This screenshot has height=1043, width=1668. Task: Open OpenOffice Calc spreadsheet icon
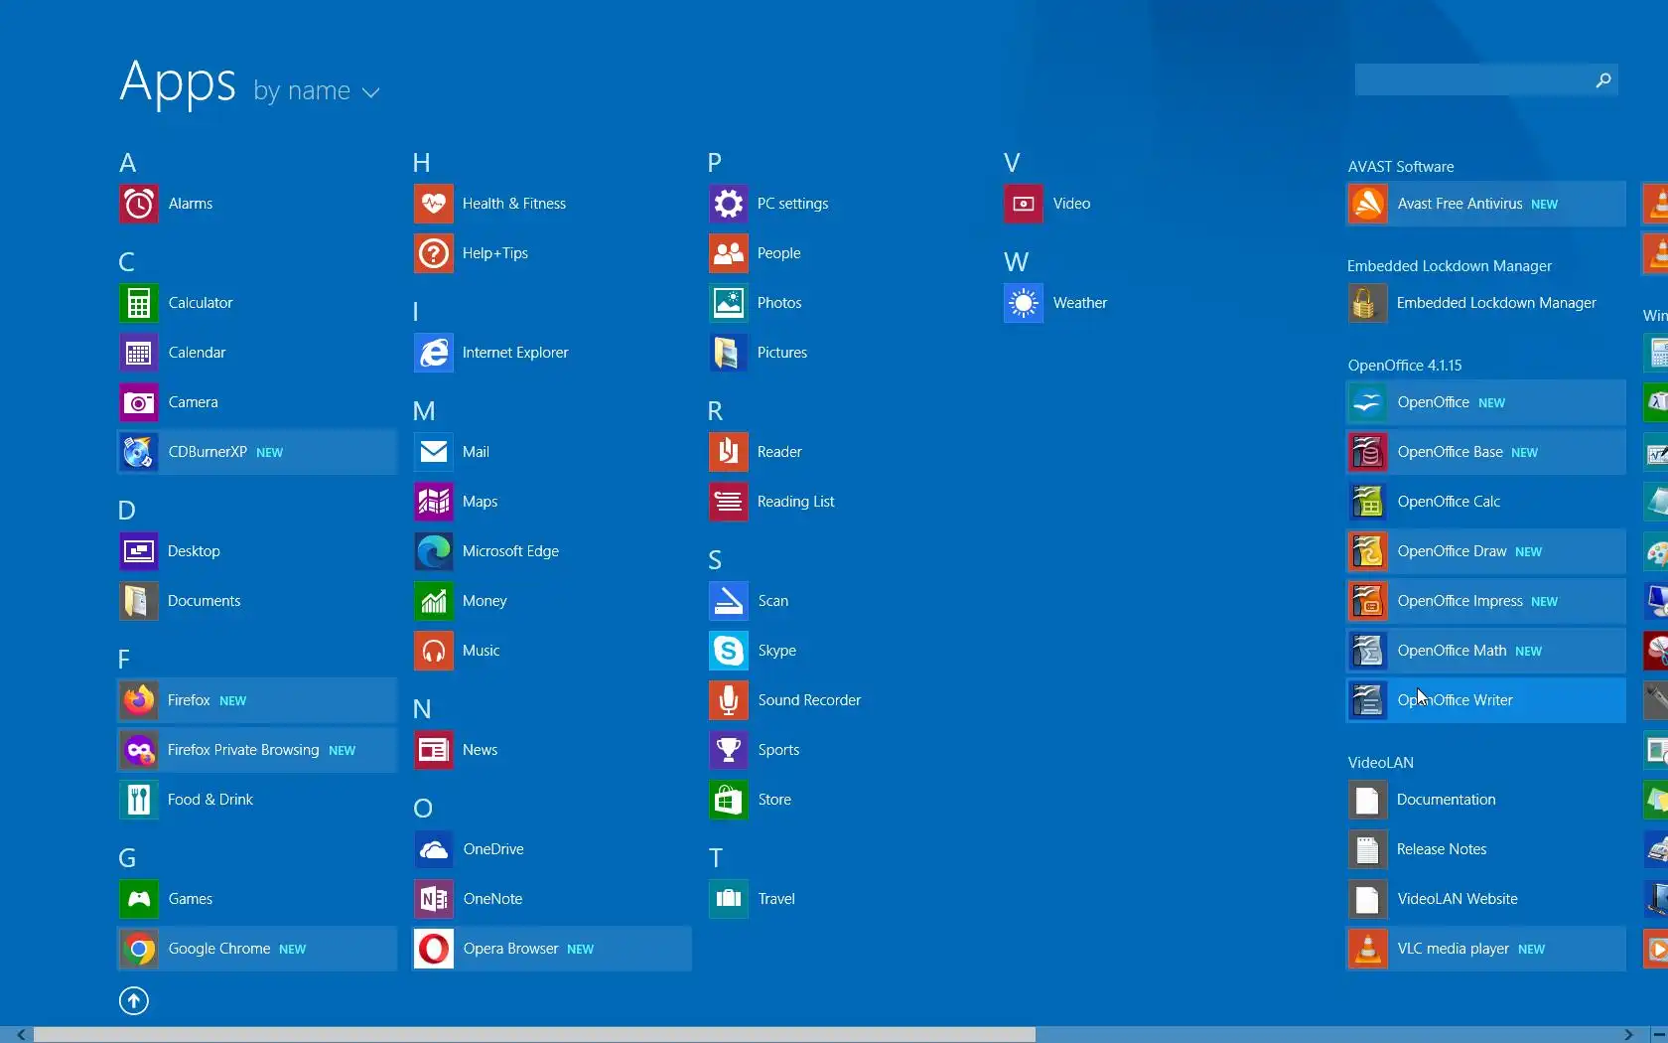(1368, 502)
